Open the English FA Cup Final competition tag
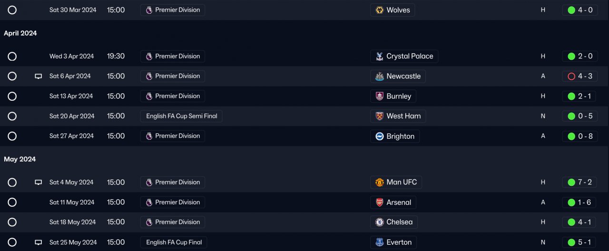This screenshot has height=251, width=609. point(174,242)
